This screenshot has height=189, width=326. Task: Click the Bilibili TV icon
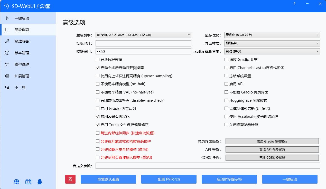pyautogui.click(x=28, y=182)
